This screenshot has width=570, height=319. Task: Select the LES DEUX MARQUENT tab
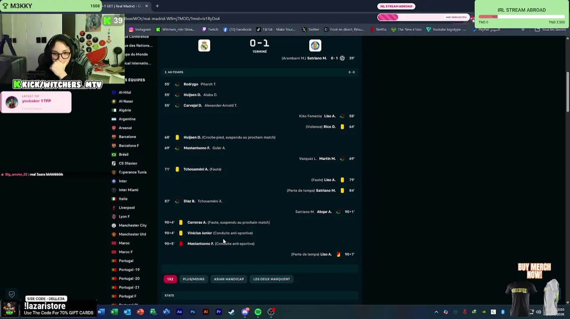[x=271, y=279]
